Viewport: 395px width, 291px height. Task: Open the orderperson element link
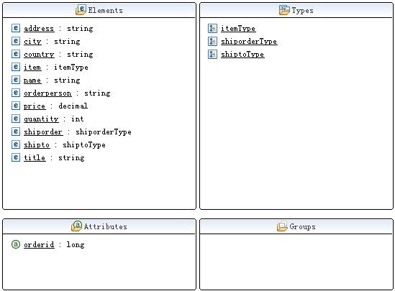pyautogui.click(x=47, y=93)
